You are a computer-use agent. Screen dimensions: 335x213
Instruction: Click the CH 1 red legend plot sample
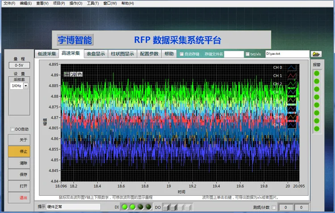pos(292,76)
